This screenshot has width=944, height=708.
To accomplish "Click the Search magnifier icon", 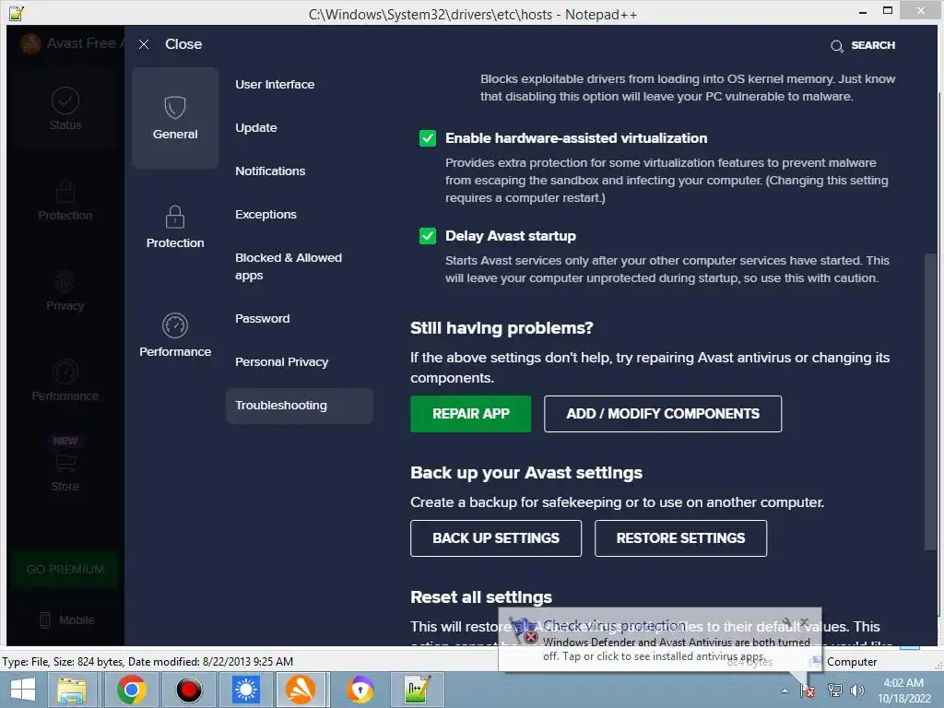I will tap(837, 46).
